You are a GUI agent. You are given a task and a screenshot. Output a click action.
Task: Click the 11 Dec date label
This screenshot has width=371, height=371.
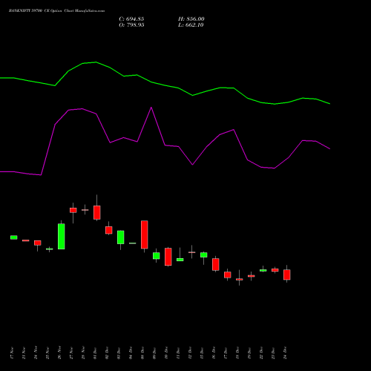pyautogui.click(x=178, y=352)
